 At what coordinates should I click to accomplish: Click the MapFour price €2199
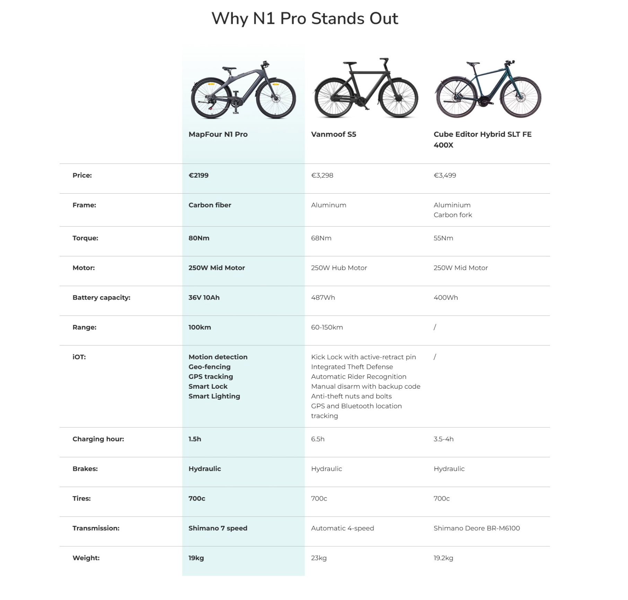[199, 175]
